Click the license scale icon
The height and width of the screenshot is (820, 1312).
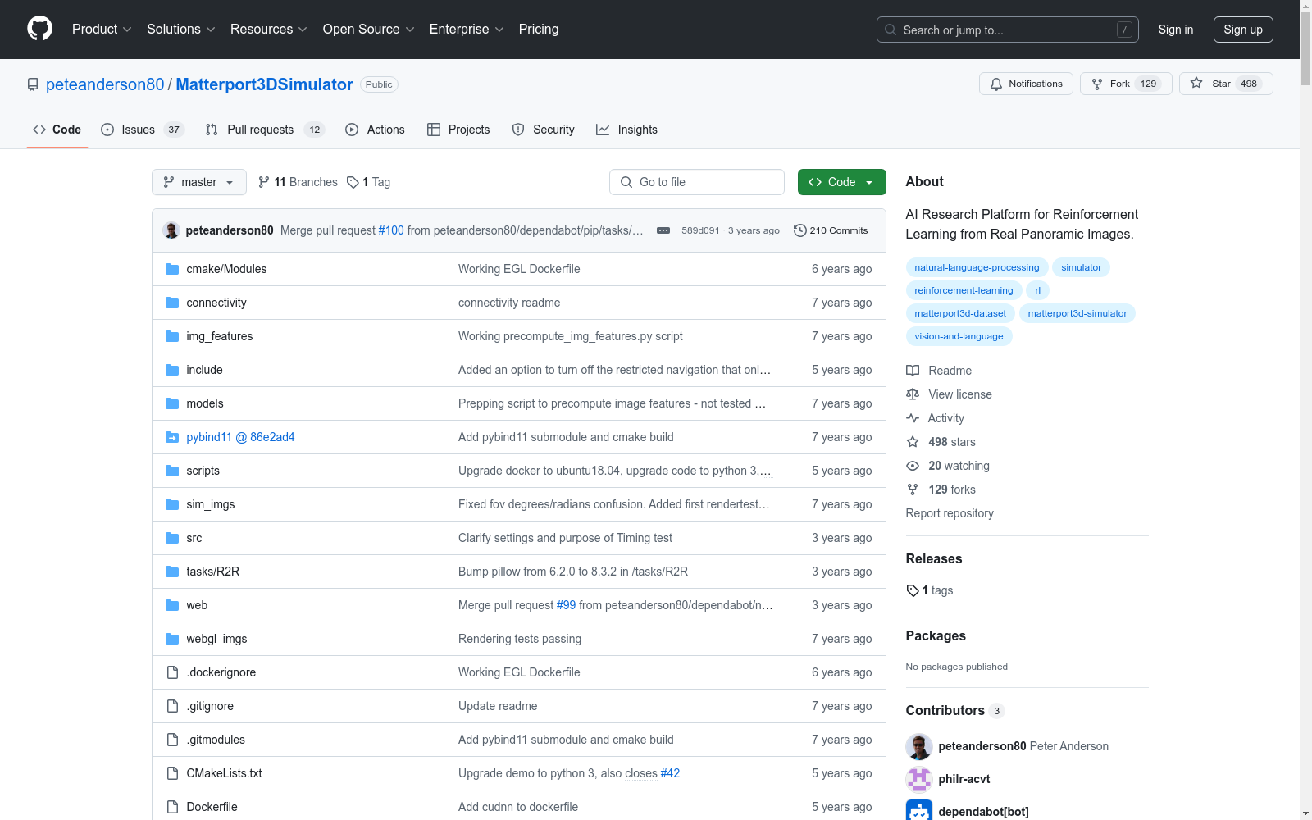[x=913, y=394]
